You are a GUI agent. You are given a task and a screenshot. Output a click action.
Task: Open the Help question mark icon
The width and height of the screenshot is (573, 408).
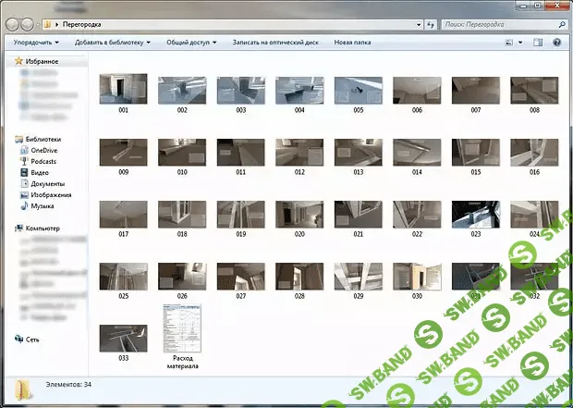click(x=556, y=43)
